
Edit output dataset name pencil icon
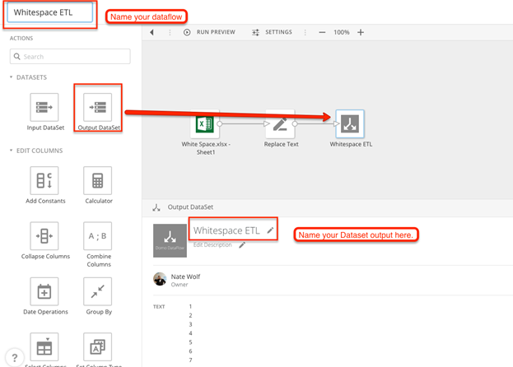point(270,230)
